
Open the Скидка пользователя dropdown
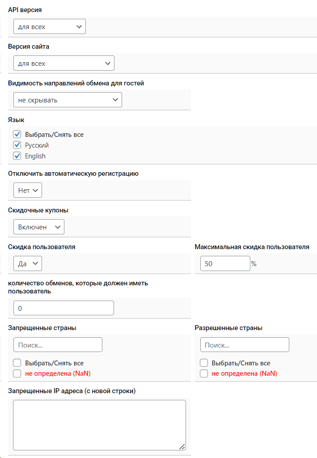coord(28,264)
